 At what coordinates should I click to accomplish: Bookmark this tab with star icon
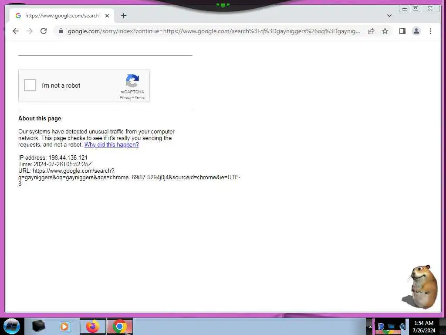(385, 31)
